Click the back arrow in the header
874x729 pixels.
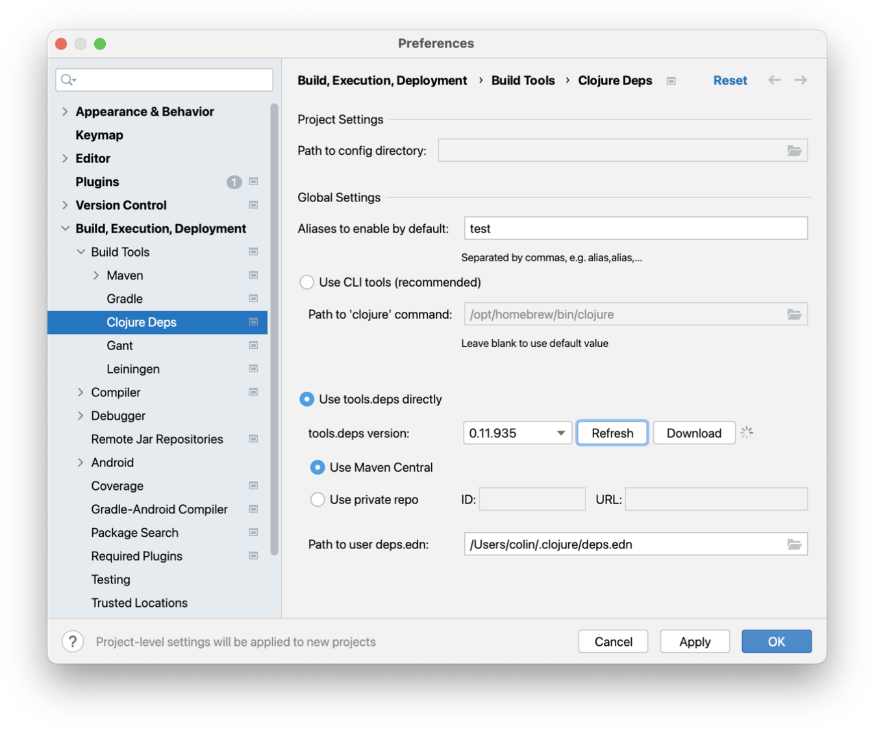tap(774, 80)
